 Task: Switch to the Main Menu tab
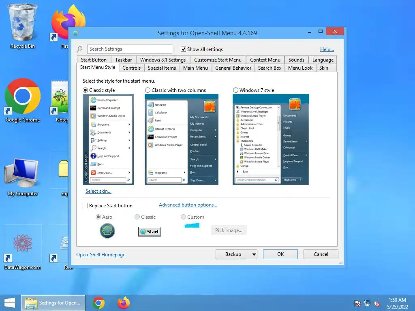point(196,68)
